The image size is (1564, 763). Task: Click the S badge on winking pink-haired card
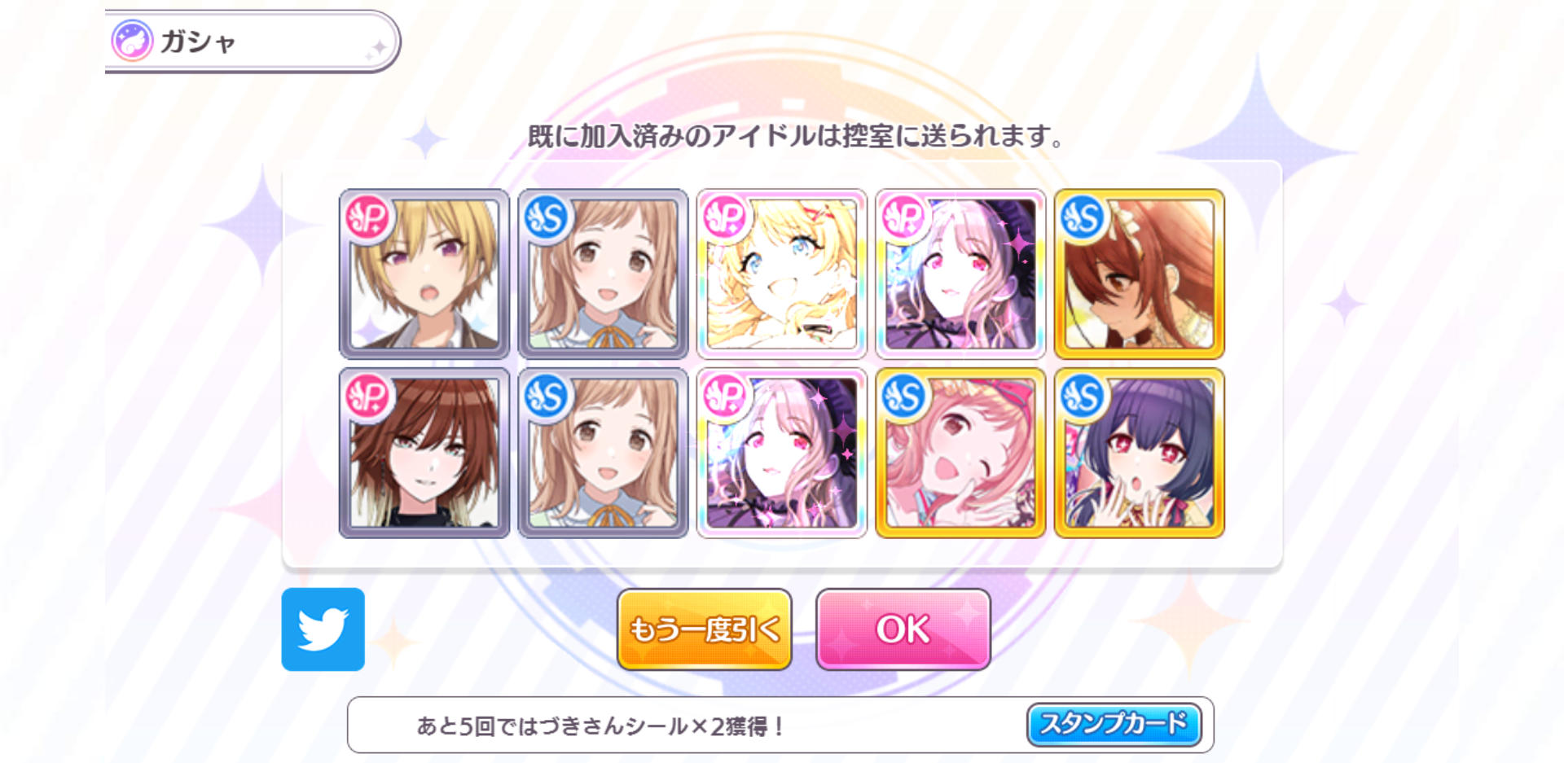903,396
